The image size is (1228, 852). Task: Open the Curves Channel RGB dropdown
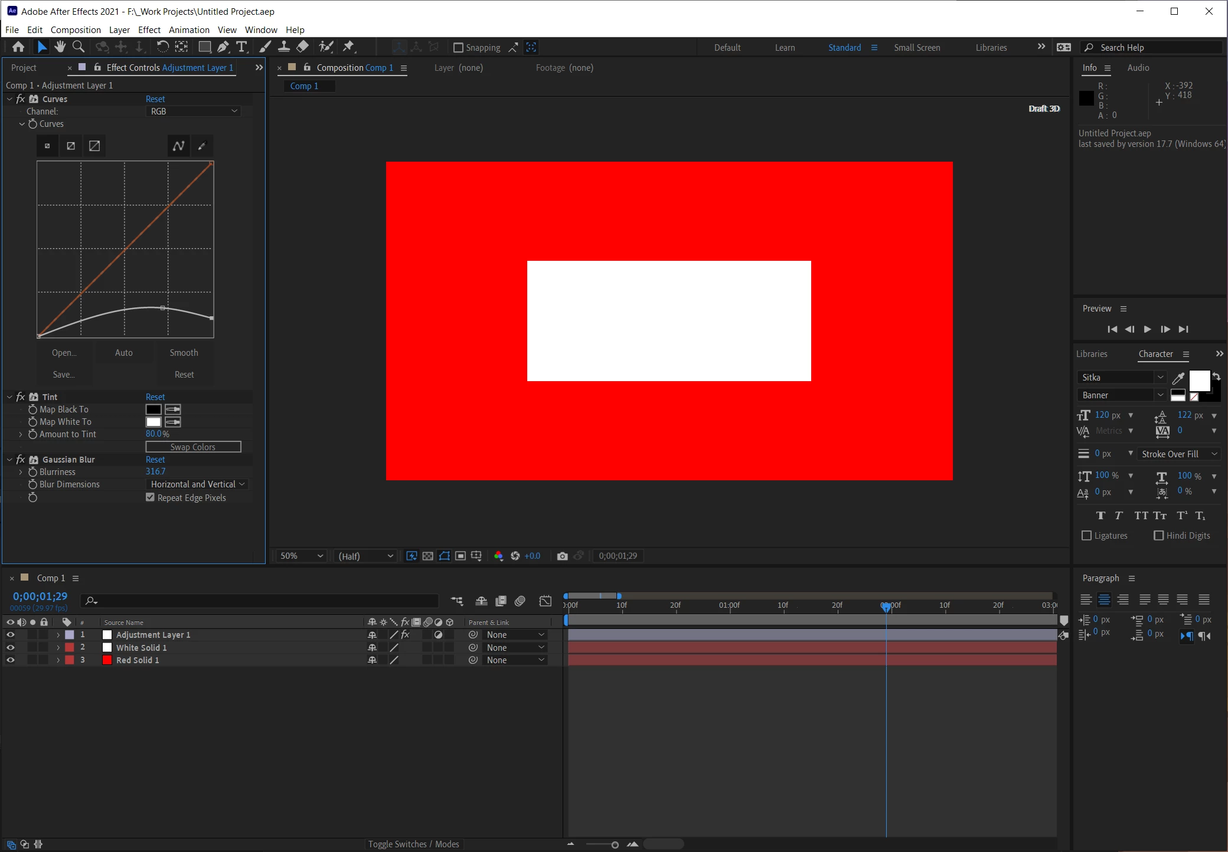pos(194,111)
